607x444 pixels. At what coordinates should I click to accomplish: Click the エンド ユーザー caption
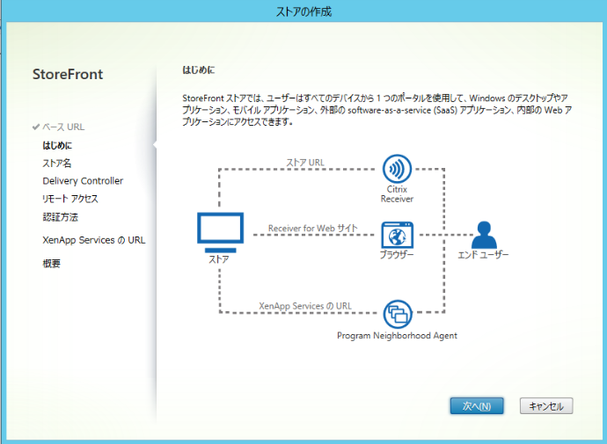tap(483, 254)
